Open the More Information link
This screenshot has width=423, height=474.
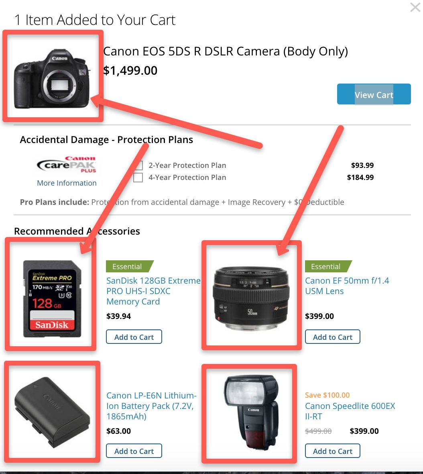67,183
